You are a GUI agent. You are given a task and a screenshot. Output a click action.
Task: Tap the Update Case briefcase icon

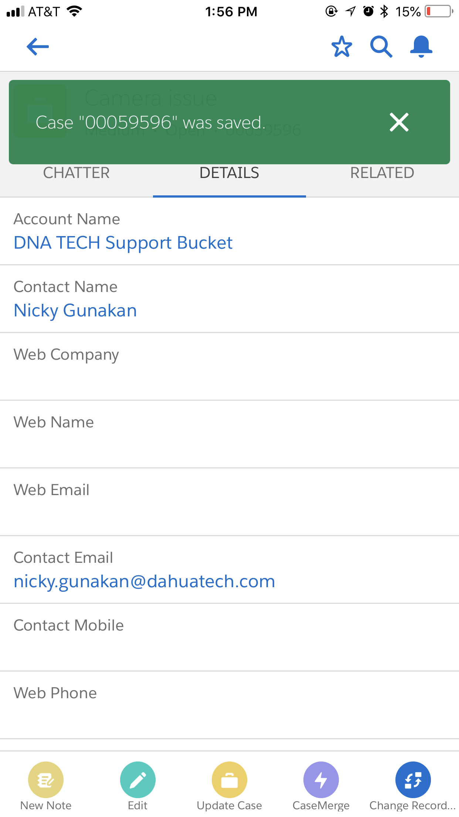[x=229, y=780]
